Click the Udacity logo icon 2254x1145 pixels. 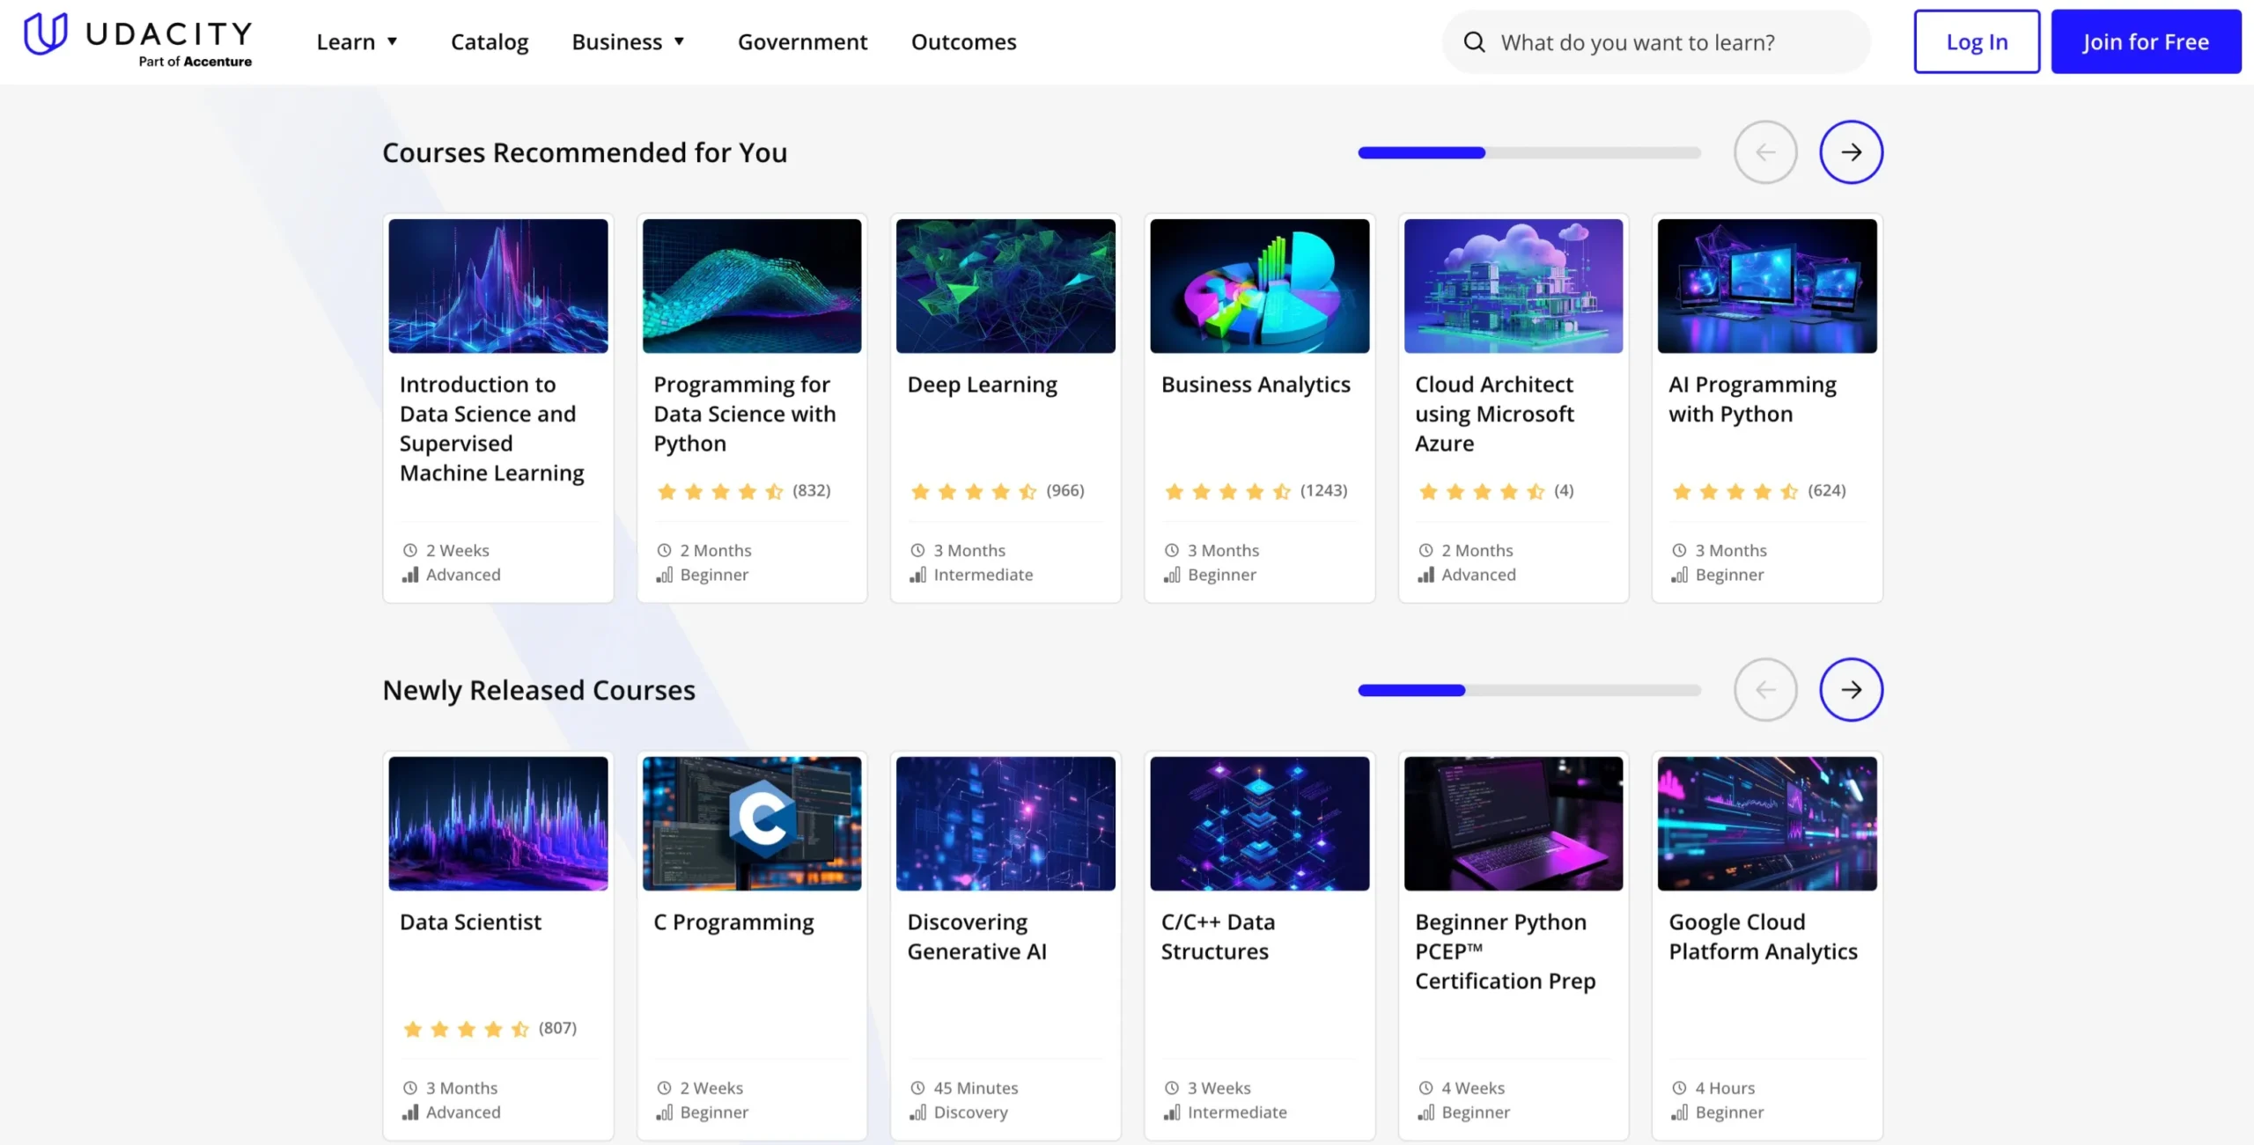click(x=46, y=34)
